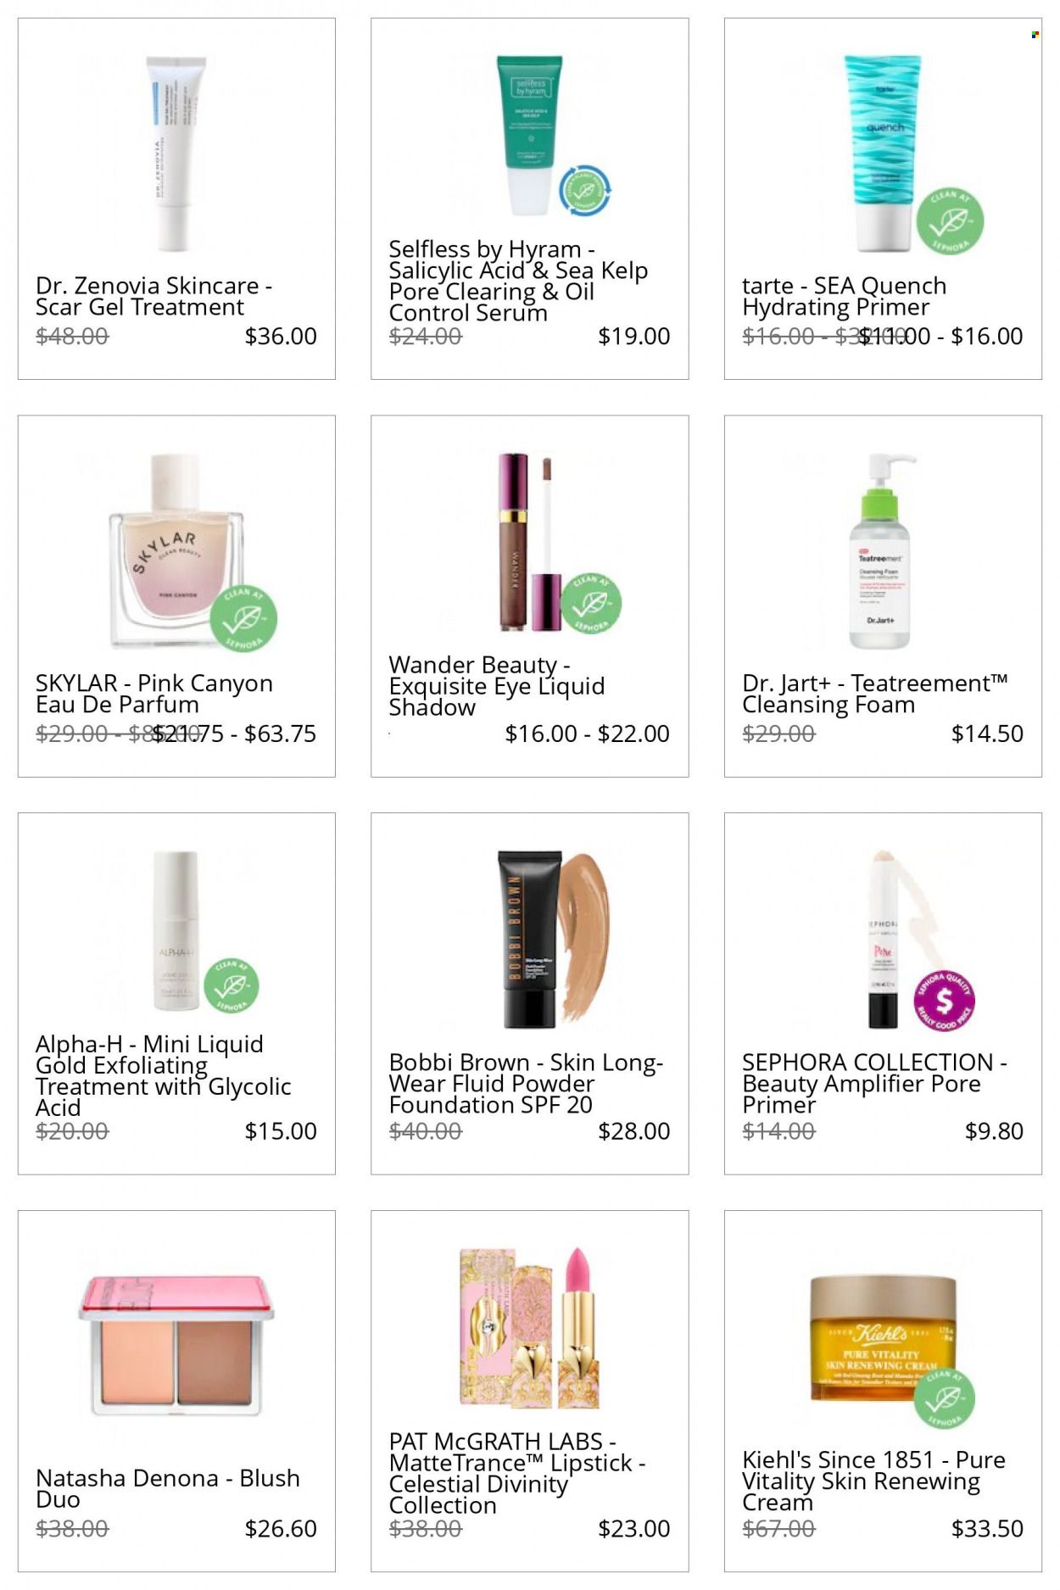This screenshot has width=1060, height=1590.
Task: Click the Wander Beauty Exquisite Eye Liquid Shadow title
Action: 497,686
